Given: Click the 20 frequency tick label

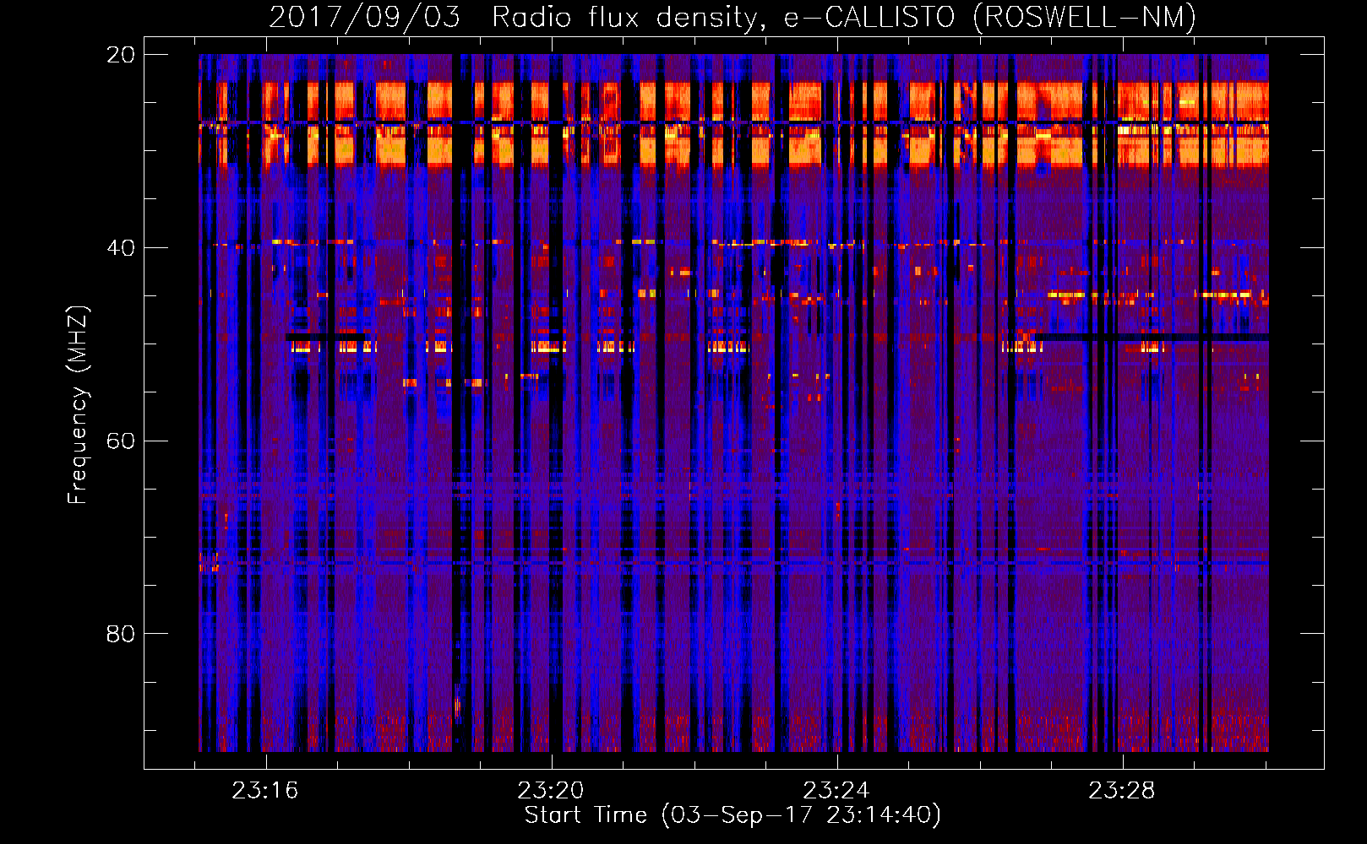Looking at the screenshot, I should 121,55.
